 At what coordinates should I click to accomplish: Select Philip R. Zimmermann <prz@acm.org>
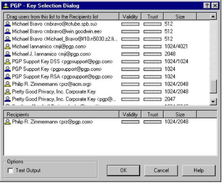52,84
